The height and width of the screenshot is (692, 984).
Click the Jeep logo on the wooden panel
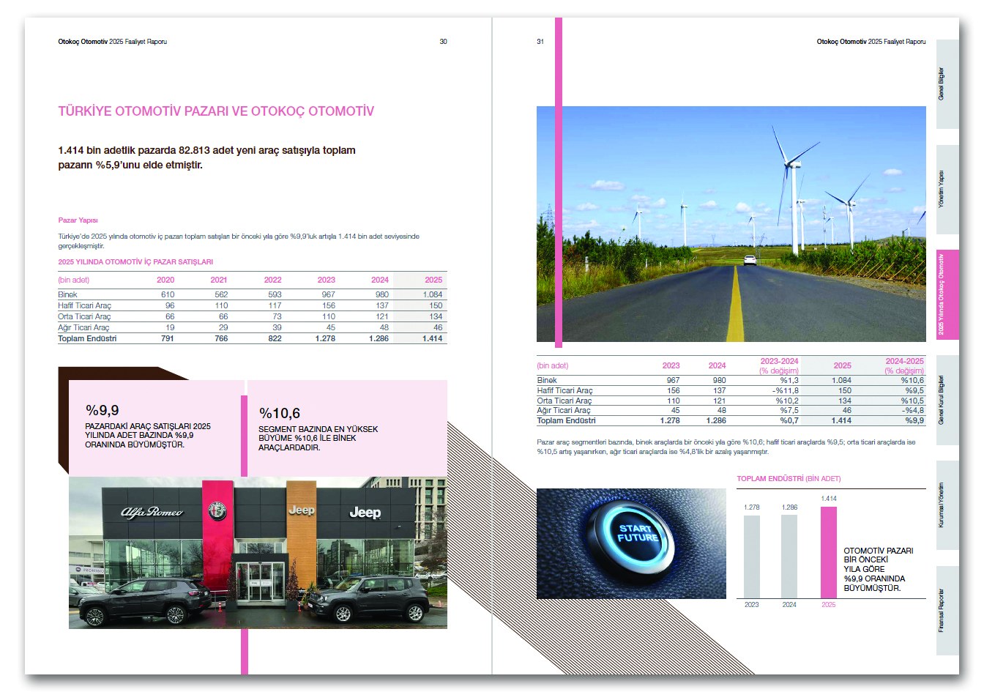click(x=301, y=510)
